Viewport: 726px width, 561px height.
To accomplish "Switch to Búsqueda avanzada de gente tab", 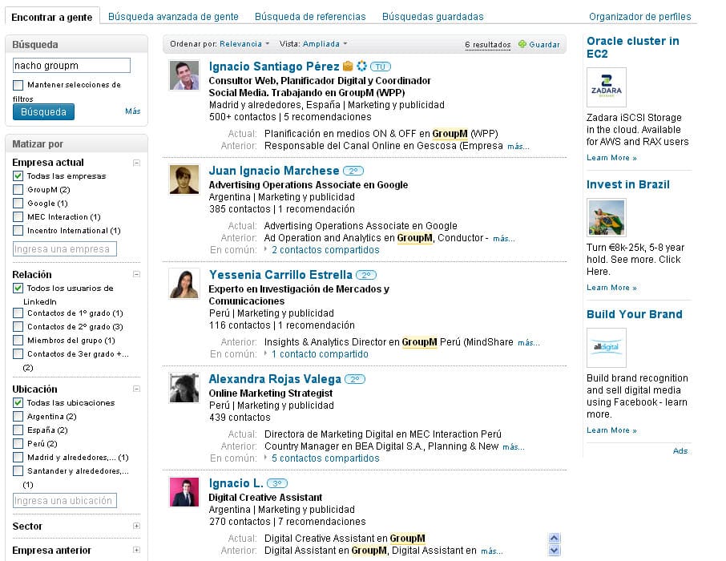I will 173,16.
